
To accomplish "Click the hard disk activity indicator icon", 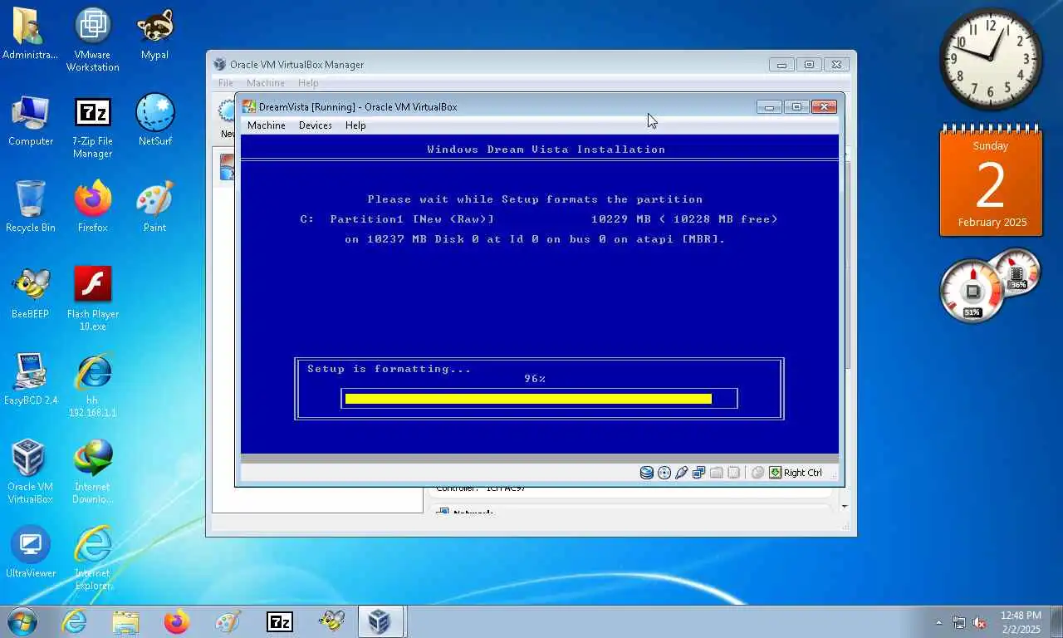I will pos(646,473).
